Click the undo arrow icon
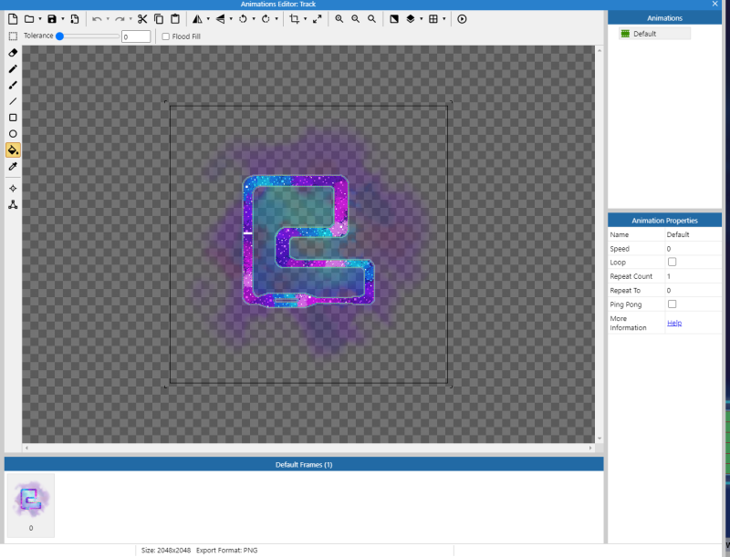 point(97,19)
